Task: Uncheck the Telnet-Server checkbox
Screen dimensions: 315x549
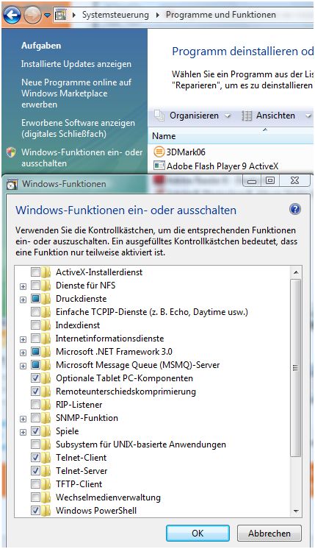Action: (x=35, y=471)
